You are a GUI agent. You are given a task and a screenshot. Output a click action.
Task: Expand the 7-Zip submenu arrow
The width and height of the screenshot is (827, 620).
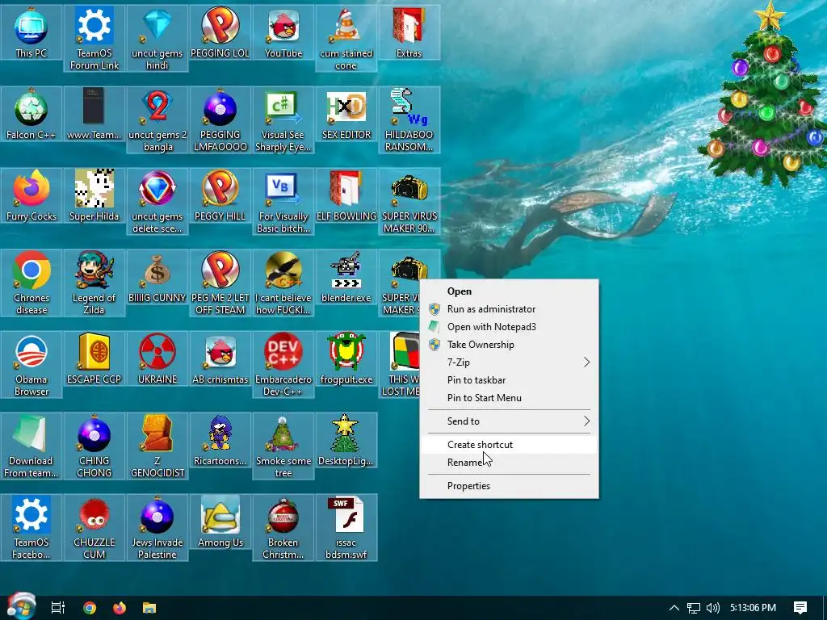coord(586,362)
